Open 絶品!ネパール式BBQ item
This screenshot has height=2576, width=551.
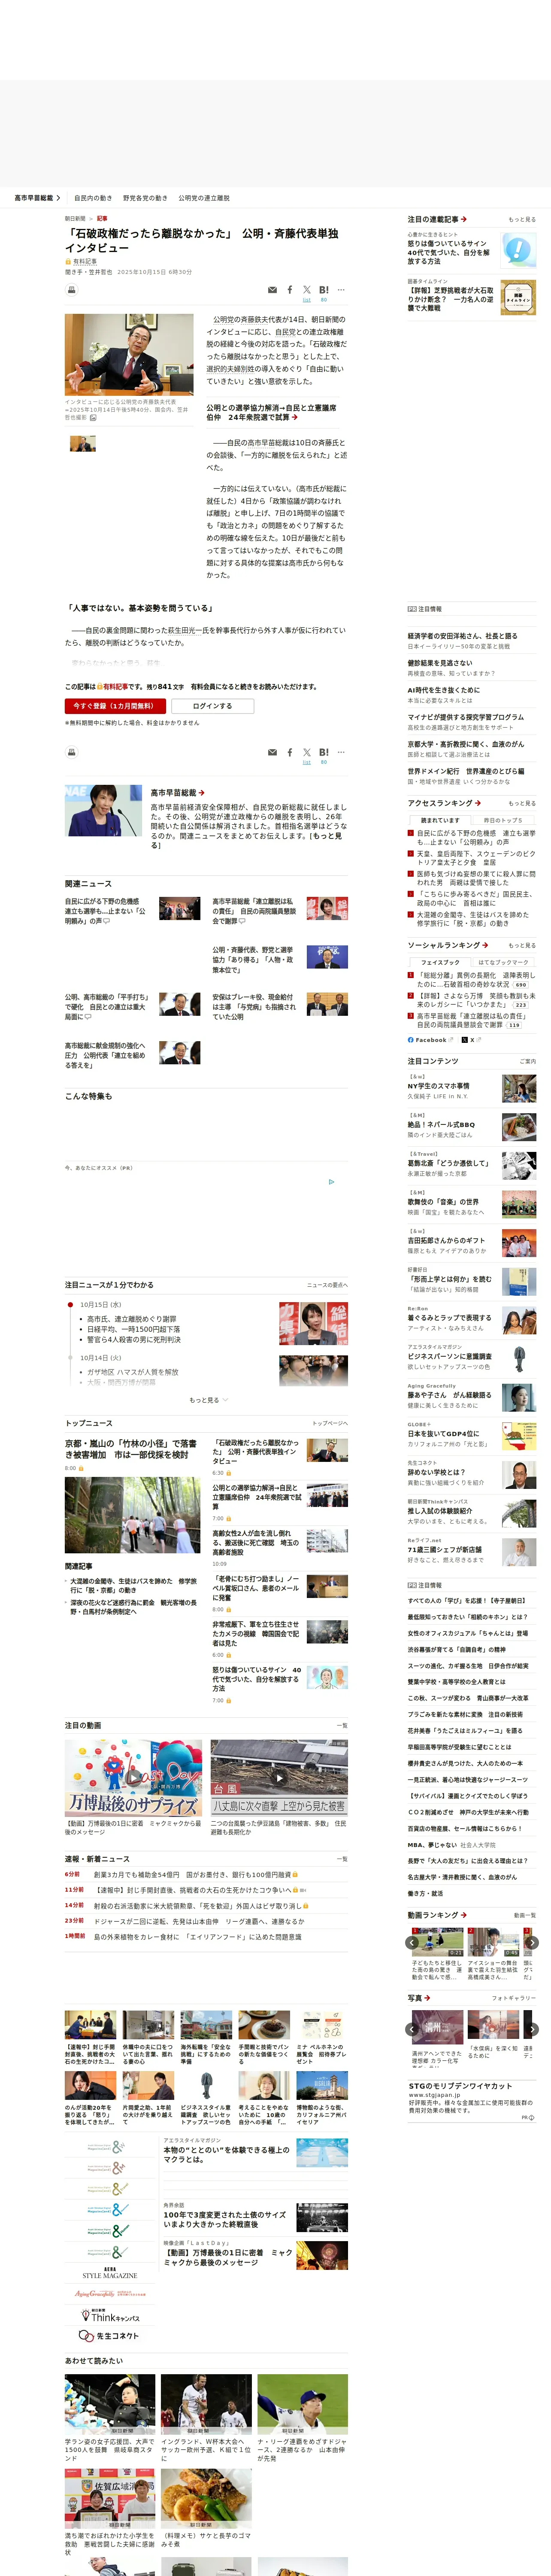pyautogui.click(x=441, y=1125)
